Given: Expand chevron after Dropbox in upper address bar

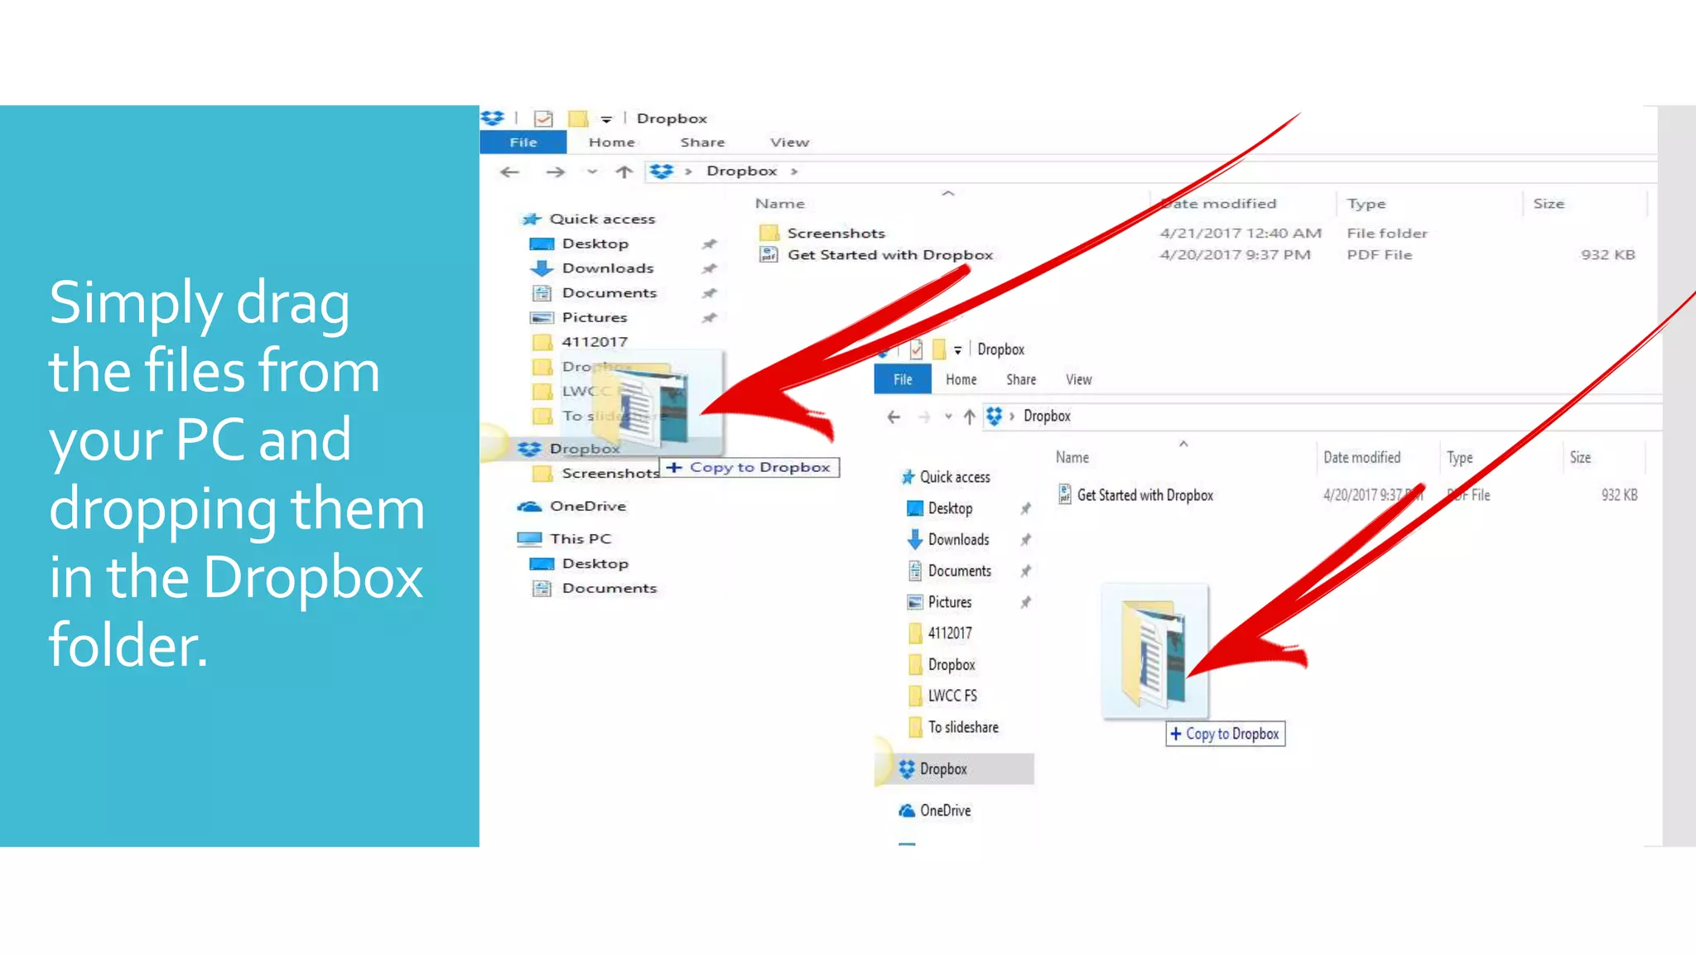Looking at the screenshot, I should point(793,171).
